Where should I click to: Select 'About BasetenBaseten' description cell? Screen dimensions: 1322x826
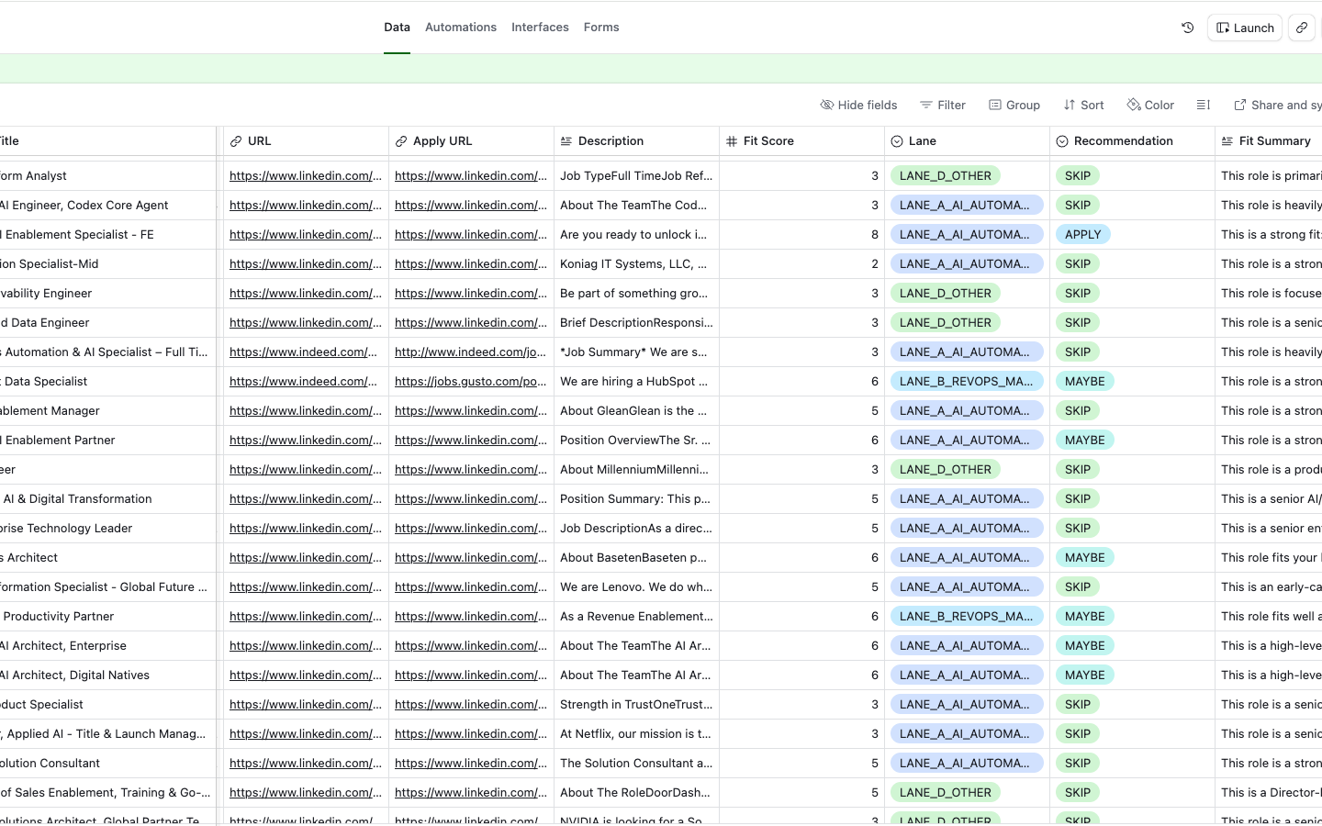[x=636, y=557]
